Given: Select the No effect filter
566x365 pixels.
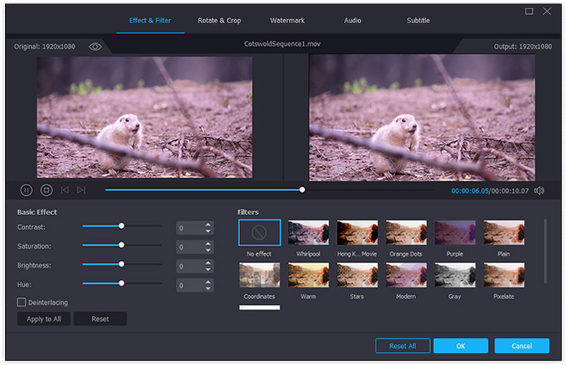Looking at the screenshot, I should (259, 233).
